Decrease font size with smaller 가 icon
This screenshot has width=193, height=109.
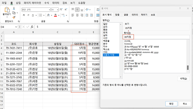tap(66, 9)
